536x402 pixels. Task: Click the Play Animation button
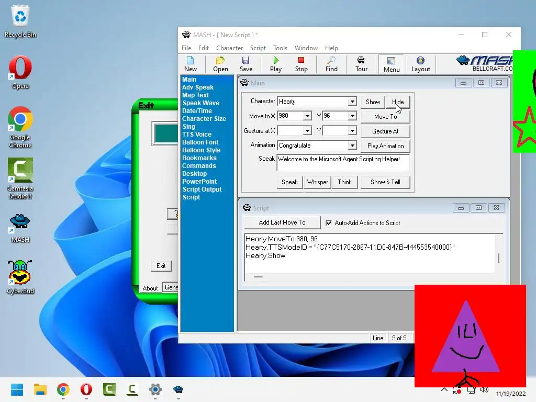click(385, 146)
